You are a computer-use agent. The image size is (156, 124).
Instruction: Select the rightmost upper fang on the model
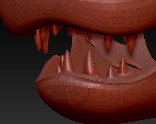click(x=132, y=44)
